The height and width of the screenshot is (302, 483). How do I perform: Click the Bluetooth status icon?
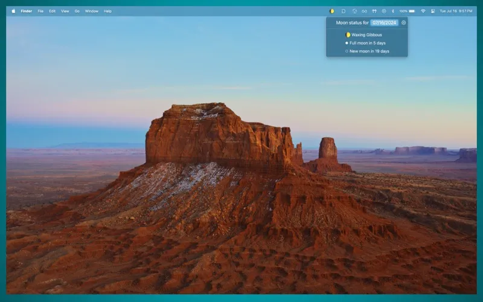[393, 11]
